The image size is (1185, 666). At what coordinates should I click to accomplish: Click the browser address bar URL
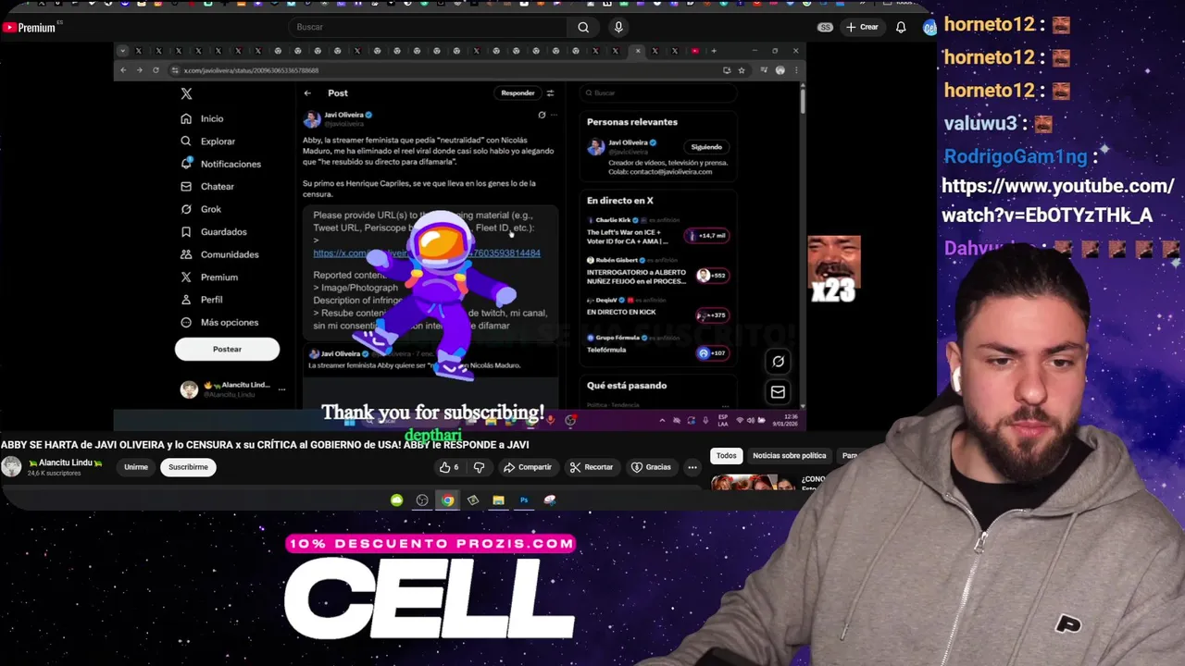coord(251,70)
